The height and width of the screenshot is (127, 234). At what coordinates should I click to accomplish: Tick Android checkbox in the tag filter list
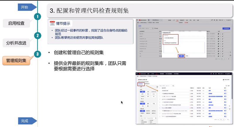[x=149, y=120]
